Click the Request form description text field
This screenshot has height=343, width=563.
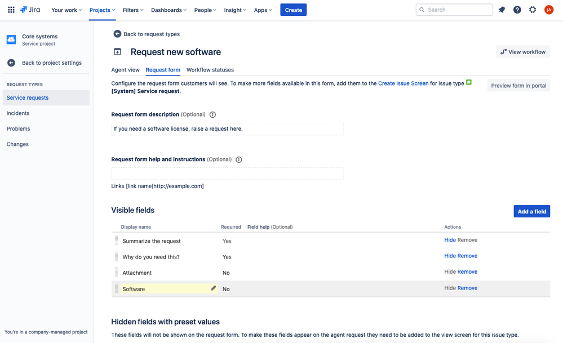click(x=227, y=129)
